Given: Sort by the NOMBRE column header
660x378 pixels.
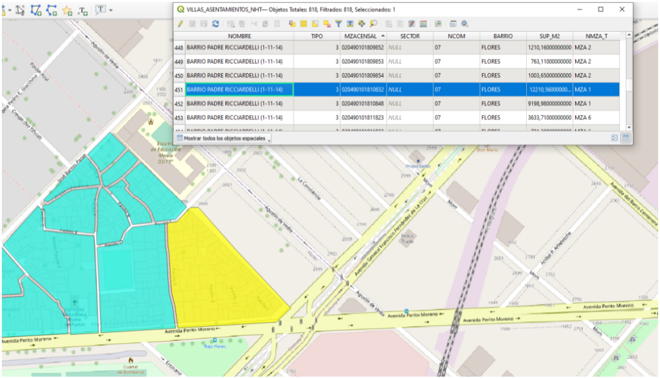Looking at the screenshot, I should pyautogui.click(x=240, y=36).
